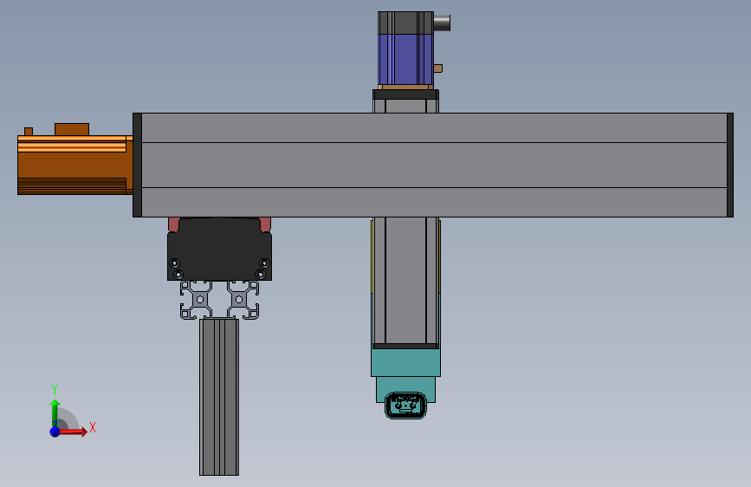The width and height of the screenshot is (751, 487).
Task: Click the black mounting plate under purple motor
Action: [405, 94]
